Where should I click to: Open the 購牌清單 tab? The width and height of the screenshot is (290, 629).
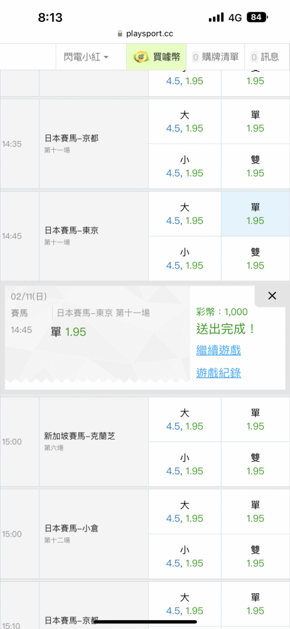coord(215,57)
